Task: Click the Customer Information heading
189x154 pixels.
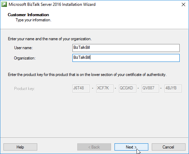Action: click(28, 15)
